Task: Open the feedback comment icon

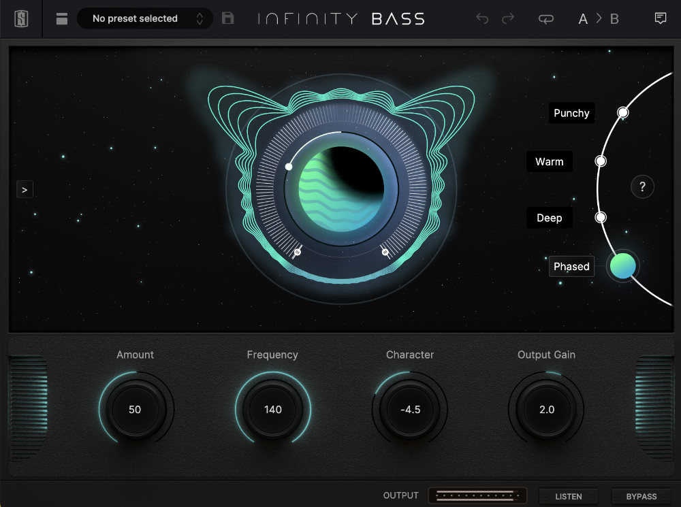Action: pyautogui.click(x=660, y=18)
